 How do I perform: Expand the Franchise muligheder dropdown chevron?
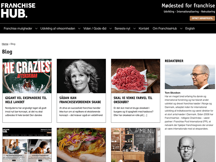tap(36, 29)
